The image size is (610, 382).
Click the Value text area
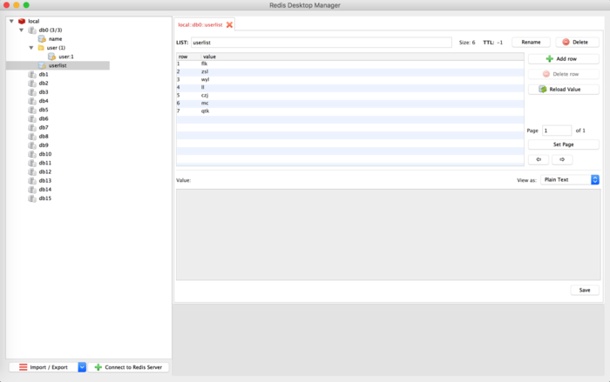tap(389, 235)
